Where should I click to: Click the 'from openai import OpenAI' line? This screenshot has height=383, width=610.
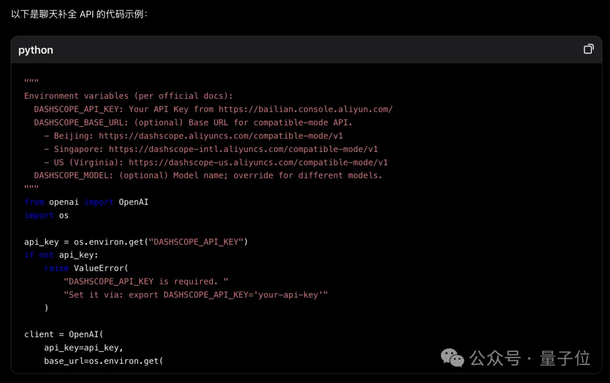[86, 202]
